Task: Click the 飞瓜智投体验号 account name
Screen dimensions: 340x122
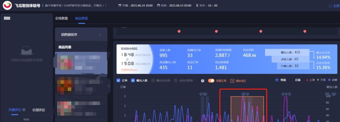Action: tap(27, 5)
